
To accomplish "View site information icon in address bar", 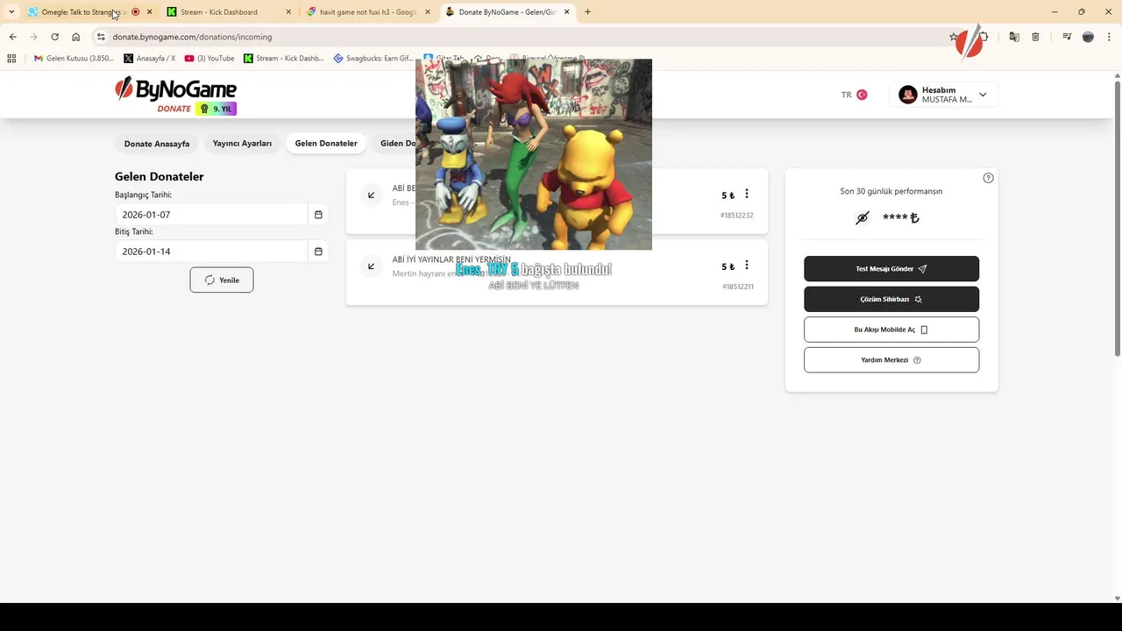I will click(x=101, y=37).
